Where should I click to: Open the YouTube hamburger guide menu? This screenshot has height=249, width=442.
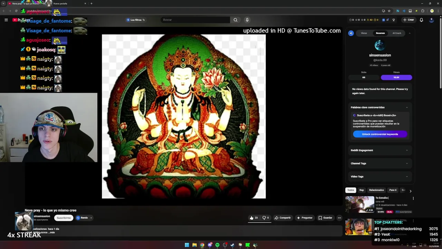(x=6, y=20)
